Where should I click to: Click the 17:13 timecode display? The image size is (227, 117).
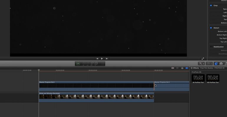pos(94,63)
